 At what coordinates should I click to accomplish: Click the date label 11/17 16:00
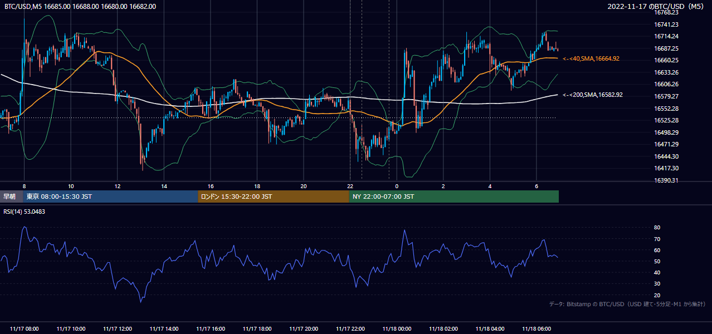pos(211,328)
